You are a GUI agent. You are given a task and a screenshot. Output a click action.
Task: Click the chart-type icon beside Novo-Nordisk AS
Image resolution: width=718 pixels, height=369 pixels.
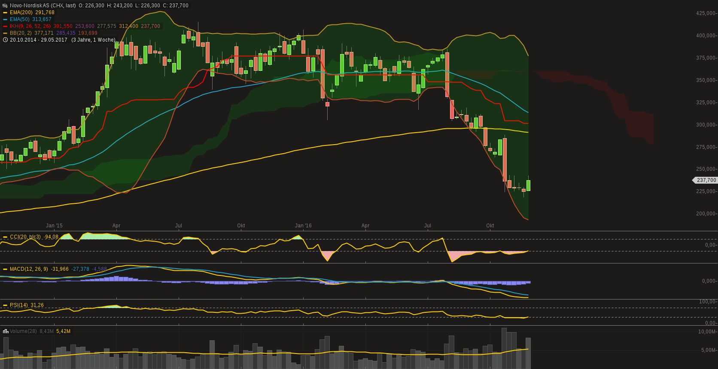pyautogui.click(x=5, y=6)
